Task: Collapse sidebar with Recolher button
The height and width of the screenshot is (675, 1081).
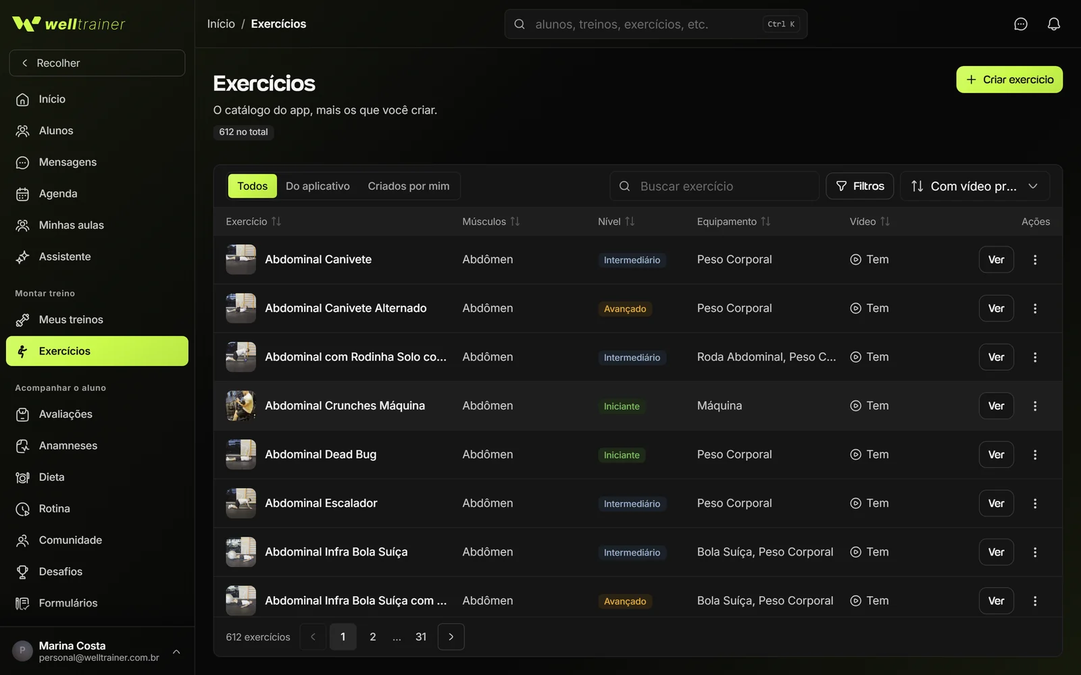Action: 97,63
